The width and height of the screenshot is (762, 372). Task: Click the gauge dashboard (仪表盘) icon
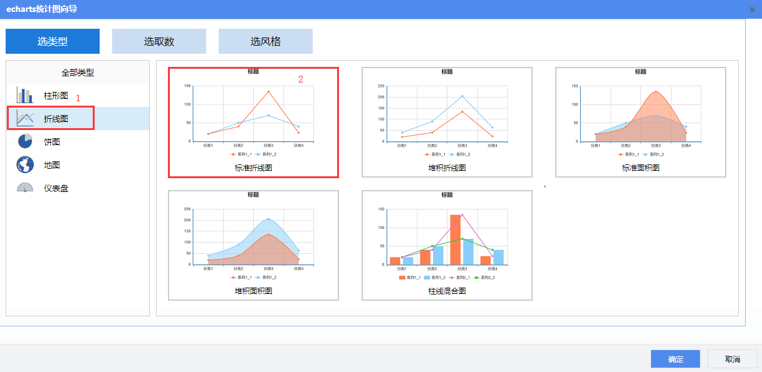coord(25,188)
